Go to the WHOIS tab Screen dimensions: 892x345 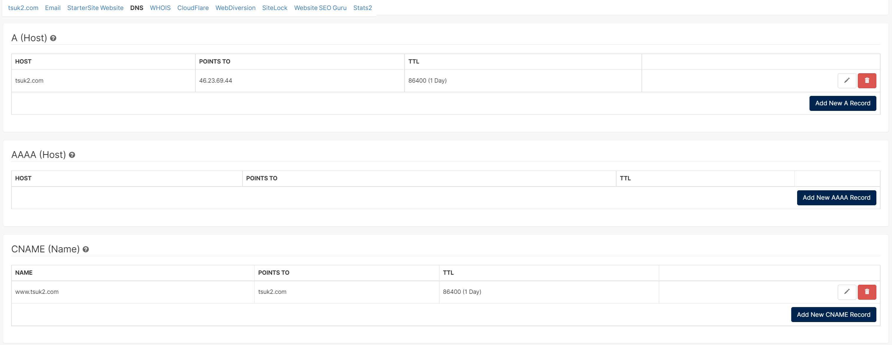pos(160,8)
